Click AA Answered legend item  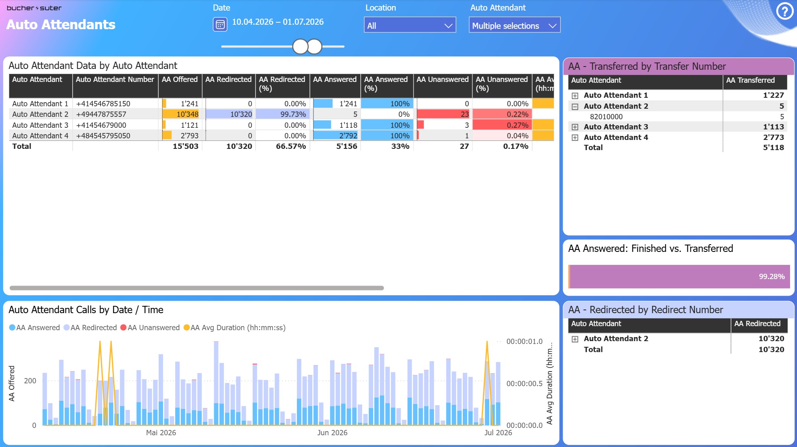click(34, 328)
